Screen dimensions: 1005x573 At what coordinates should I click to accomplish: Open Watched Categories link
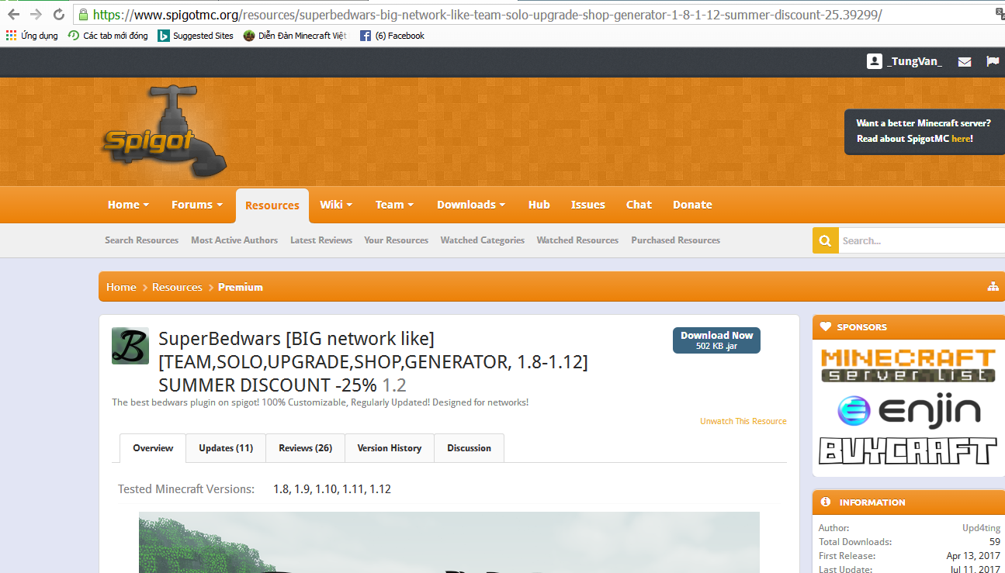(483, 240)
